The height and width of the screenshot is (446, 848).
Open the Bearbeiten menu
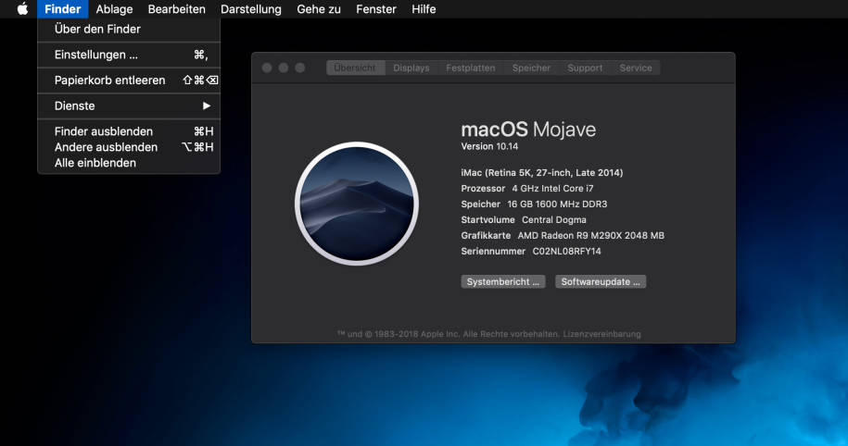176,9
